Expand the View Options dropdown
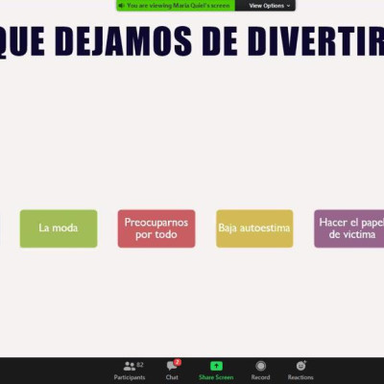 270,6
